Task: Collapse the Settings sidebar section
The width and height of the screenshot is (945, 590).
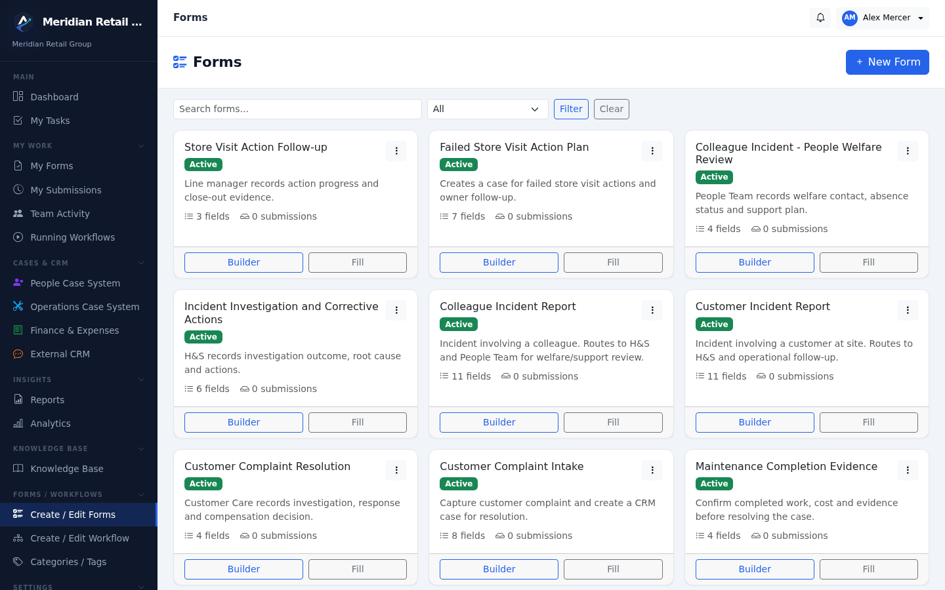Action: [x=141, y=586]
